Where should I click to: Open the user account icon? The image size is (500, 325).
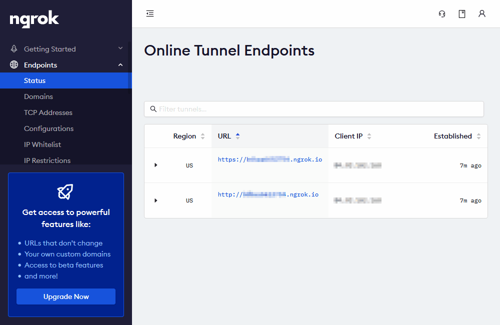click(x=482, y=13)
